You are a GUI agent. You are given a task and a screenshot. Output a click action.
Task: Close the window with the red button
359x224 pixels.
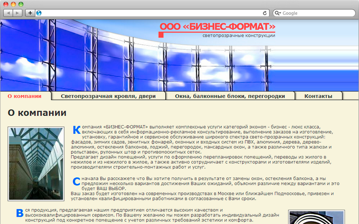(6, 4)
